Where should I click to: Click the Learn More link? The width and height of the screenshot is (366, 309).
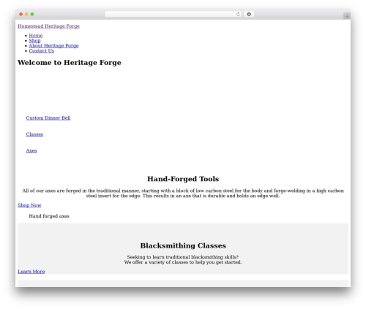[31, 272]
